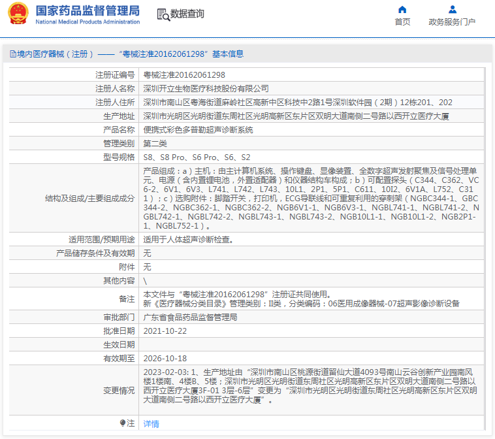Click the bullet icon beside 注
This screenshot has height=439, width=495.
point(123,423)
